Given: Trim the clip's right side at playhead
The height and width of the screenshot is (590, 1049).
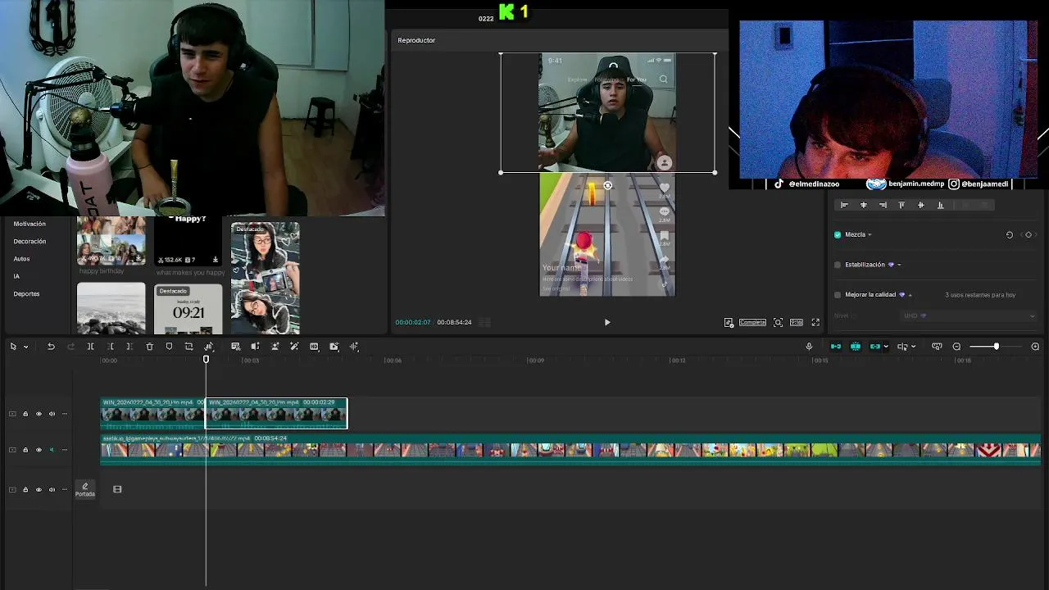Looking at the screenshot, I should click(129, 347).
